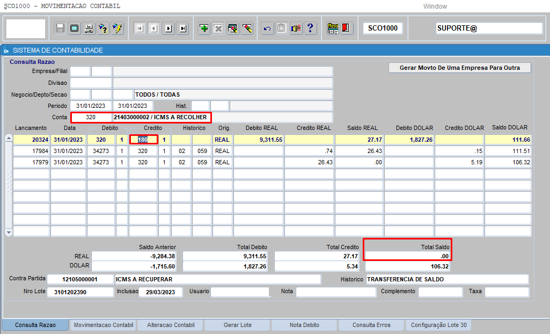Click the Periodo end date field

[133, 106]
